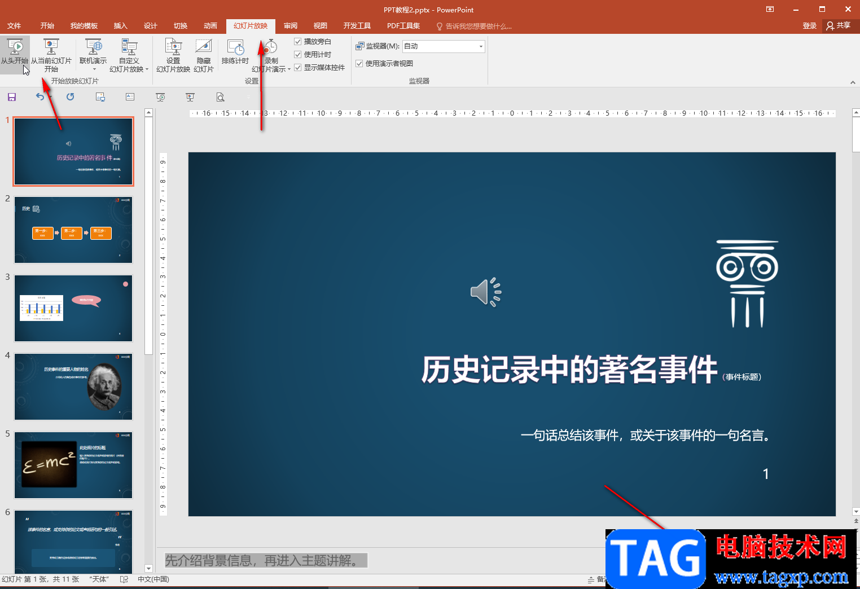Click 中文(中国) language status
The width and height of the screenshot is (860, 589).
(153, 579)
